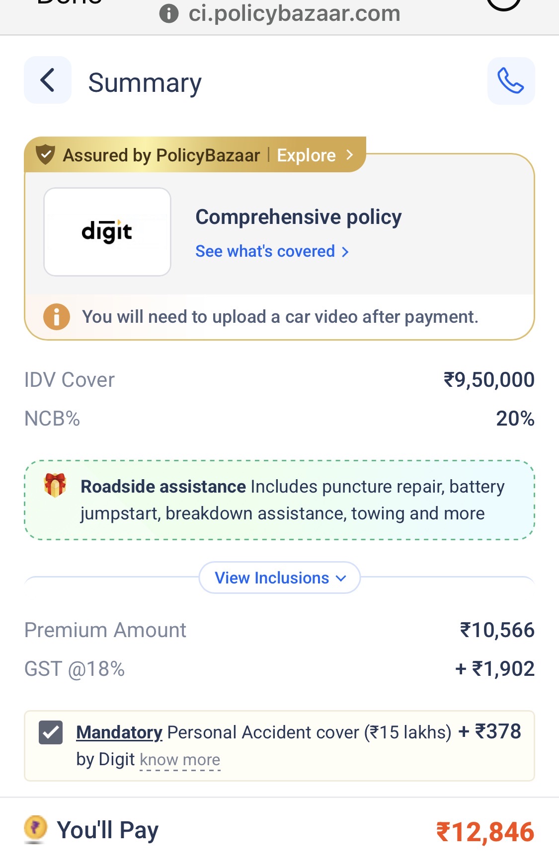The height and width of the screenshot is (868, 559).
Task: Tap the Assured by PolicyBazaar label
Action: coord(161,155)
